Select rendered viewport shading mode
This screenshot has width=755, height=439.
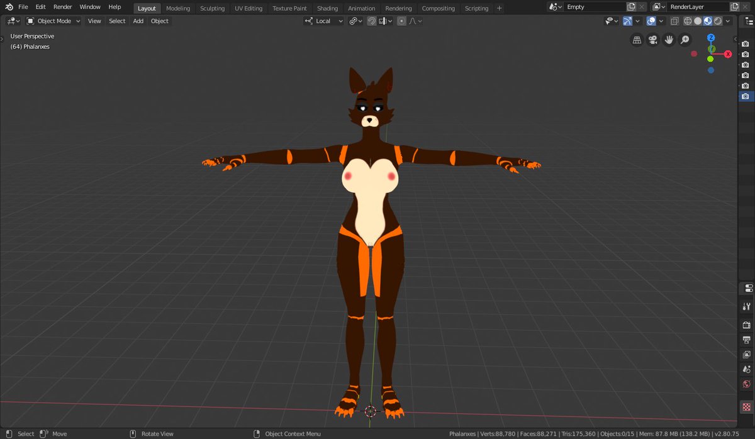point(717,21)
